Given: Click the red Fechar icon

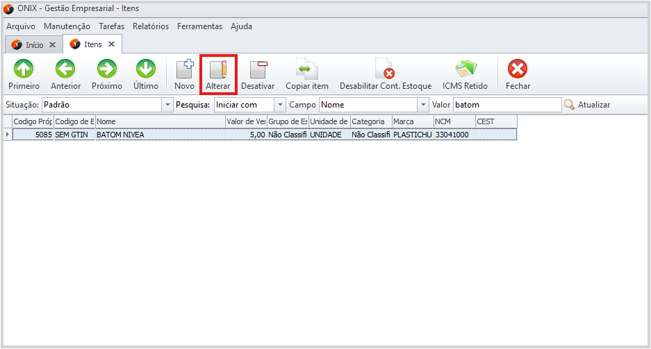Looking at the screenshot, I should point(518,69).
